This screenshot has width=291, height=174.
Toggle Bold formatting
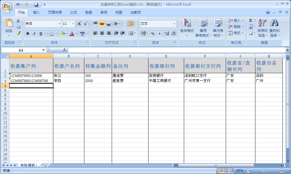coord(28,34)
